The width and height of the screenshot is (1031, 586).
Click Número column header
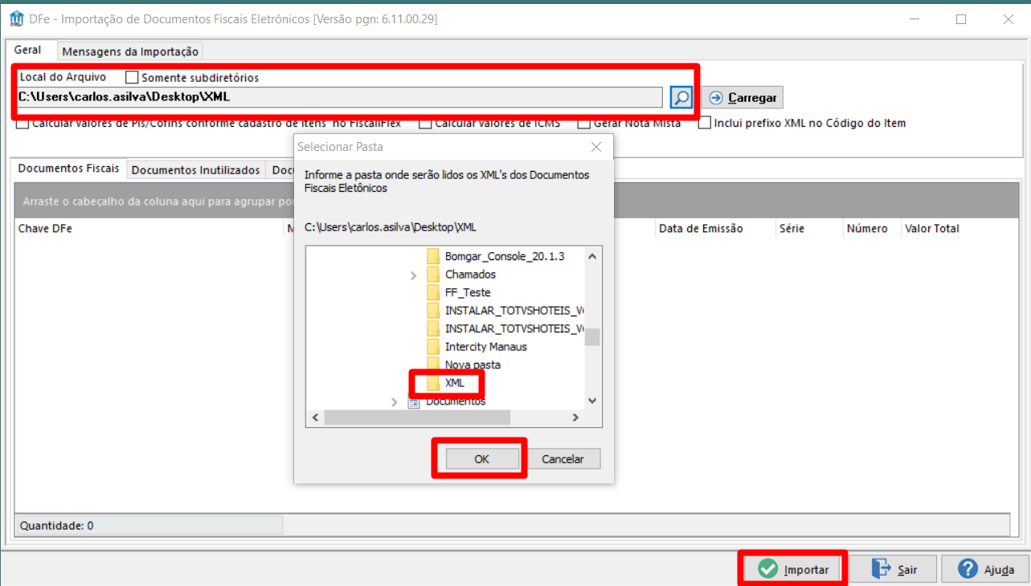coord(867,229)
